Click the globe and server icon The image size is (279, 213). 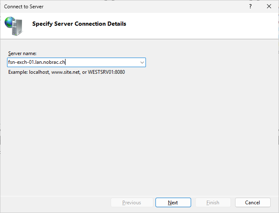click(14, 26)
